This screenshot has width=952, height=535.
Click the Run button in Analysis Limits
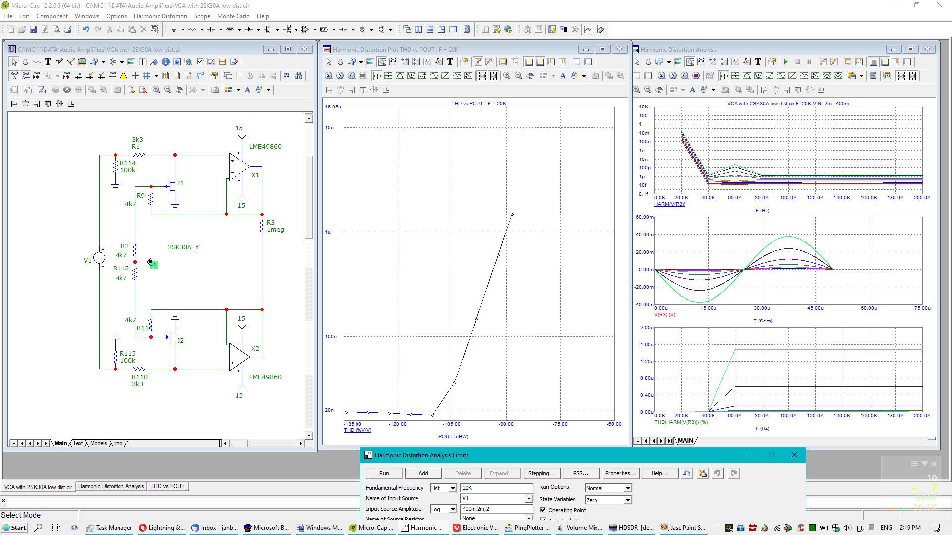(384, 473)
